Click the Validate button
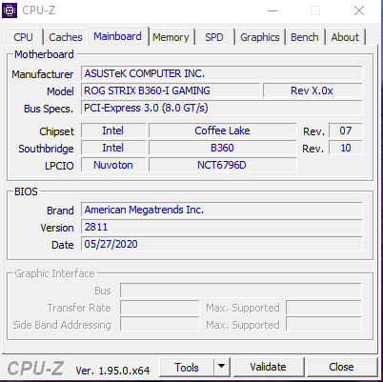The image size is (383, 382). [268, 367]
